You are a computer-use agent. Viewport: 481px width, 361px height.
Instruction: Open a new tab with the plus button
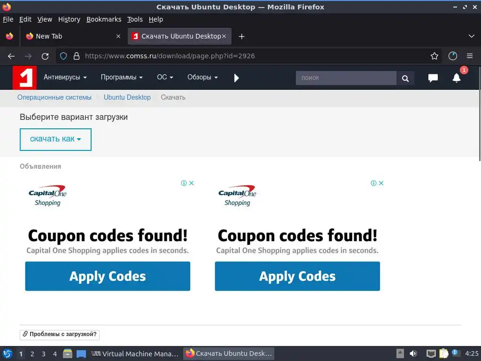pyautogui.click(x=241, y=37)
